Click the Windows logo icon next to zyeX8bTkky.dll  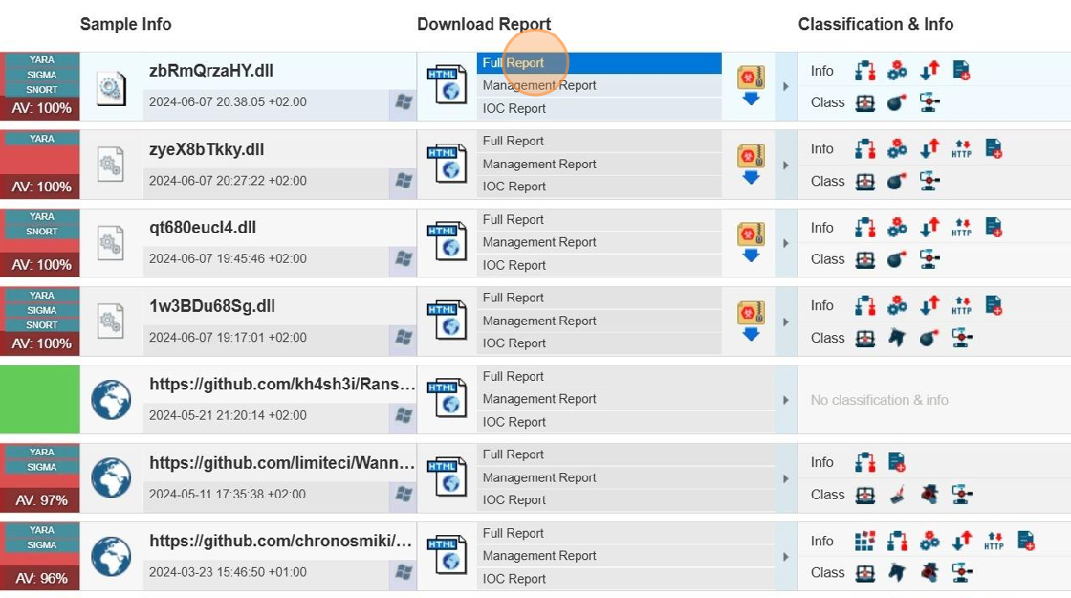[x=403, y=179]
